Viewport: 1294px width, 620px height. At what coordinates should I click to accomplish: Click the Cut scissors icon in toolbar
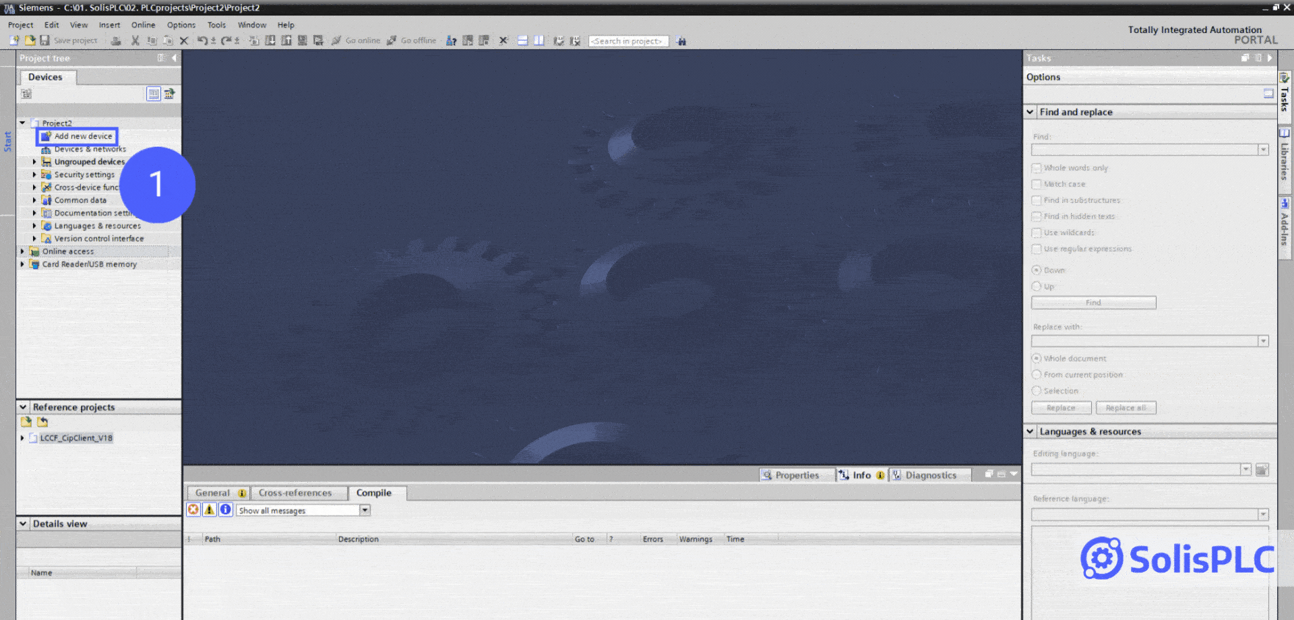pos(135,40)
